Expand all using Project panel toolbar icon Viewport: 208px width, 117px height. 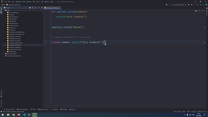(x=32, y=8)
